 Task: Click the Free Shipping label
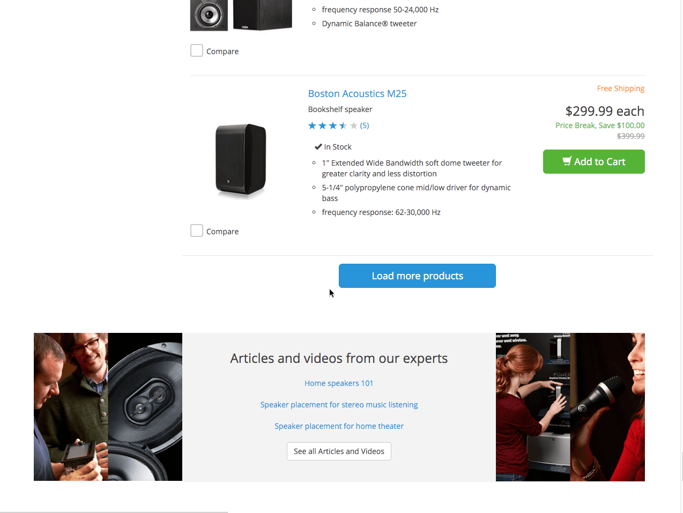click(x=620, y=88)
